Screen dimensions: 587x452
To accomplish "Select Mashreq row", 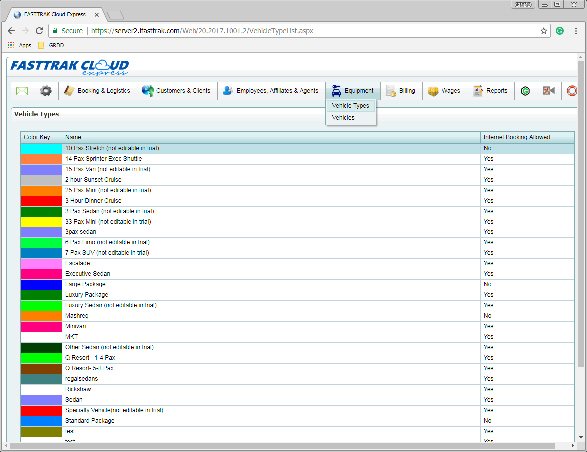I will (x=297, y=316).
